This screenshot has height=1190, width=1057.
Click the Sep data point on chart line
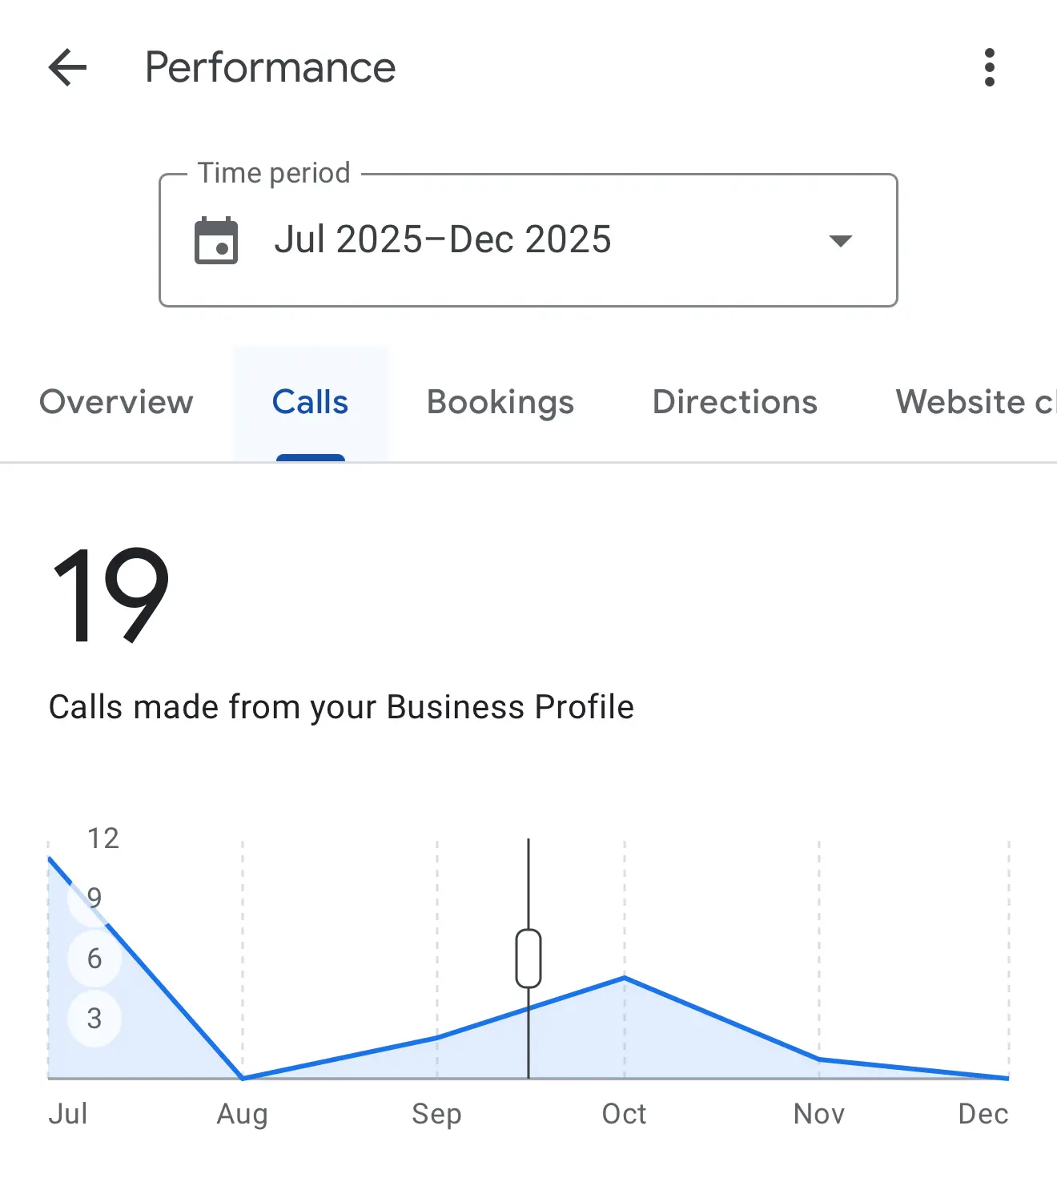coord(437,1037)
